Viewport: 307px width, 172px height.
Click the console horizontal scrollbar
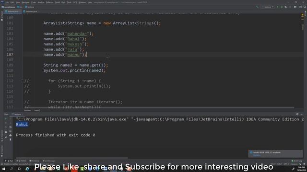pyautogui.click(x=72, y=158)
